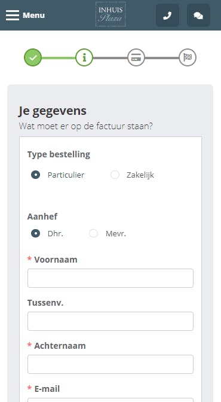
Task: Open the chat bubbles icon
Action: [198, 16]
